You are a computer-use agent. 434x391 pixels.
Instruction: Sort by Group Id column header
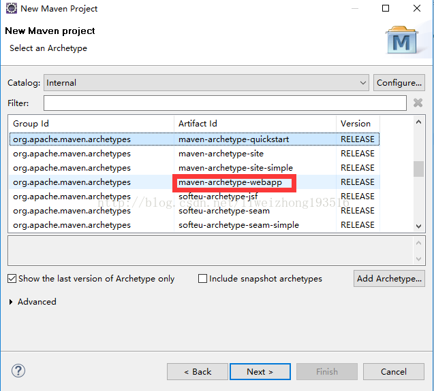91,124
